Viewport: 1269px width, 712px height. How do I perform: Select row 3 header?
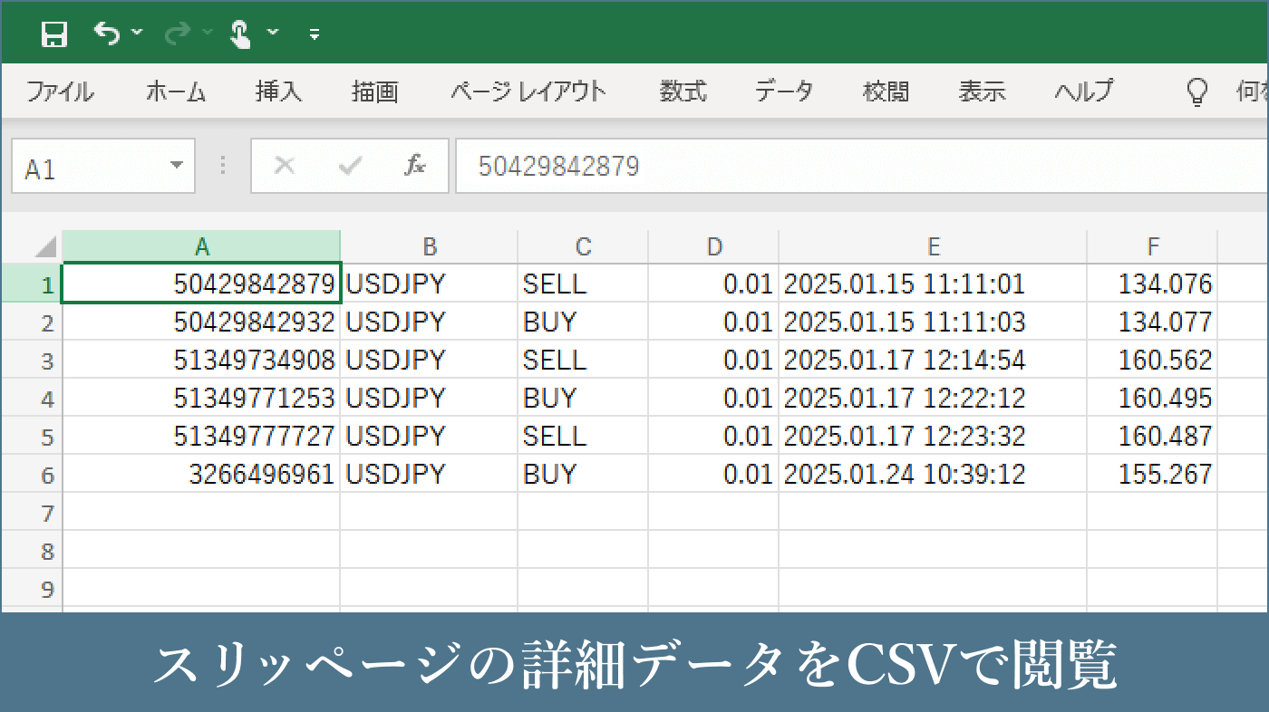(x=32, y=360)
